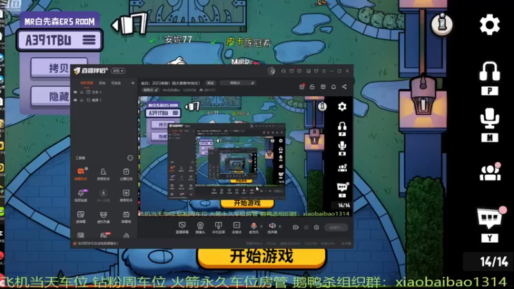The image size is (514, 289).
Task: Open the anchor tool with purple badge
Action: tap(81, 195)
